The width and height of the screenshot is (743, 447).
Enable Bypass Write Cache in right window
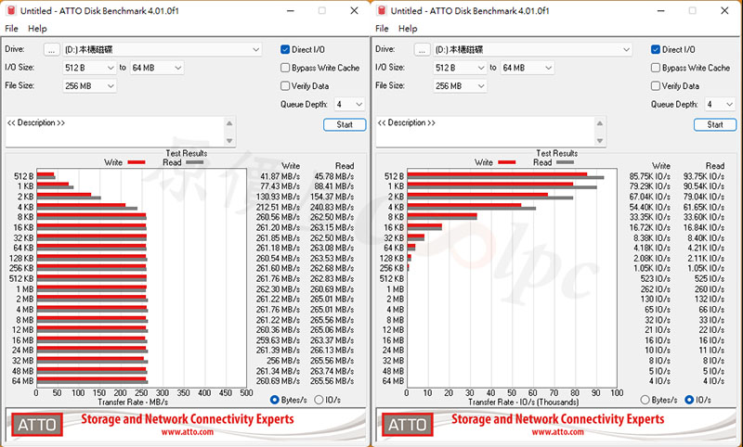pyautogui.click(x=656, y=68)
